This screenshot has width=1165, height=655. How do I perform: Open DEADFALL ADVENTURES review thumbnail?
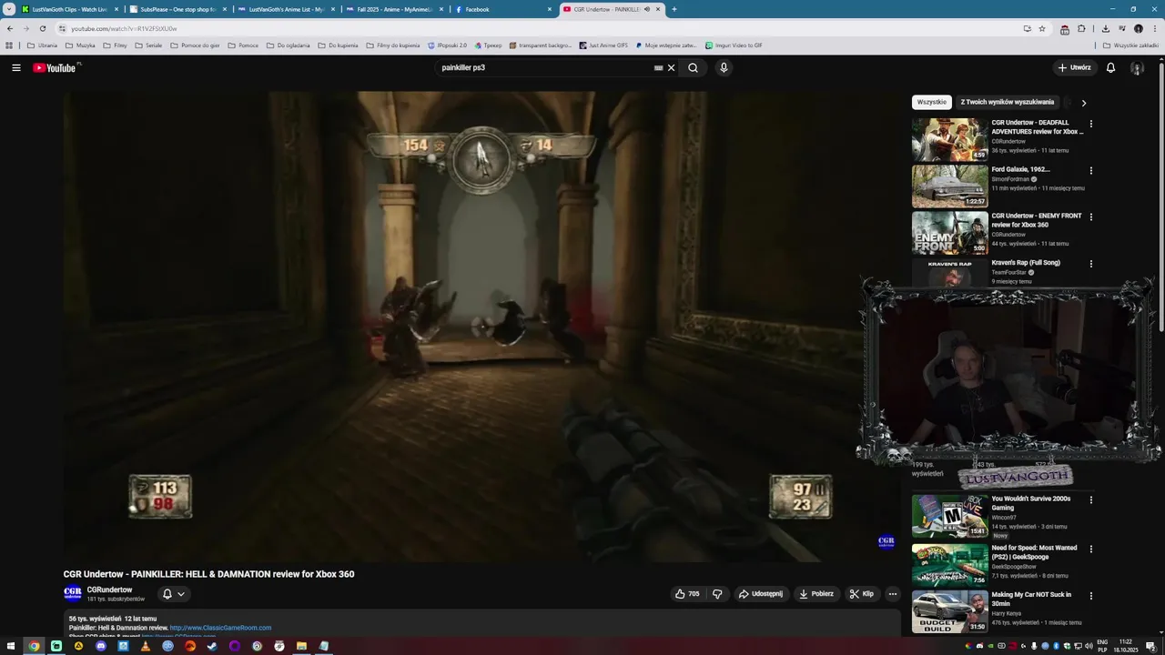pos(949,139)
